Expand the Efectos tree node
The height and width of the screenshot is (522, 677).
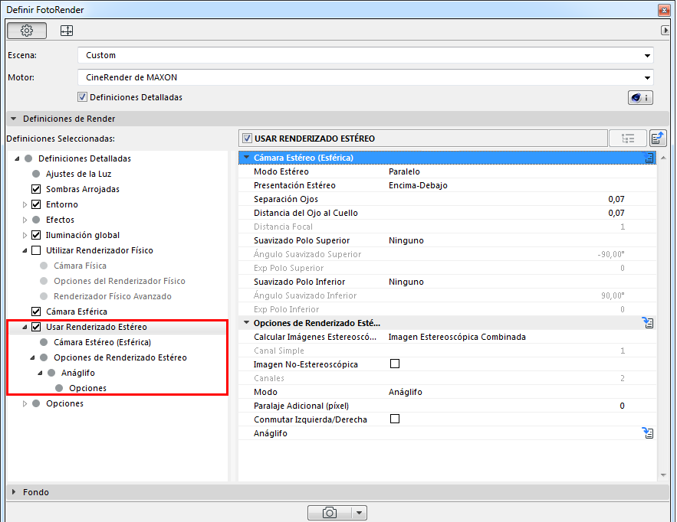25,220
